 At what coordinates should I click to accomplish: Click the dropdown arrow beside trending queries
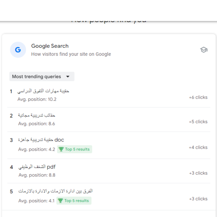point(68,77)
